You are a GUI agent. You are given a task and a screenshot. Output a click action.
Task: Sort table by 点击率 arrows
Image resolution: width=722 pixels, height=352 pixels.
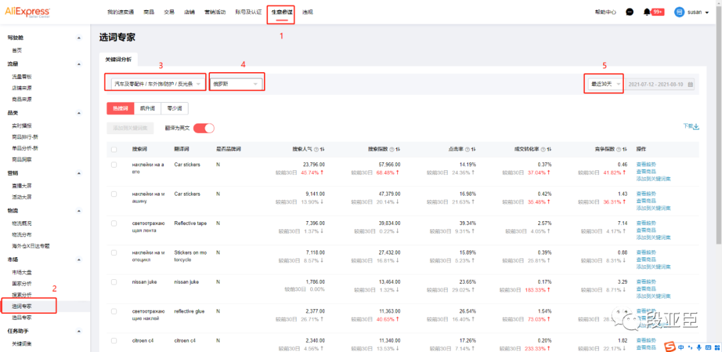click(474, 150)
